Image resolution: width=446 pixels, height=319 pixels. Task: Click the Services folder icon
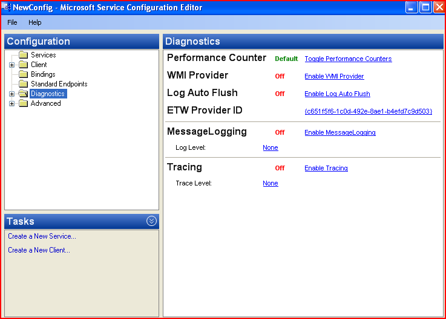point(24,55)
